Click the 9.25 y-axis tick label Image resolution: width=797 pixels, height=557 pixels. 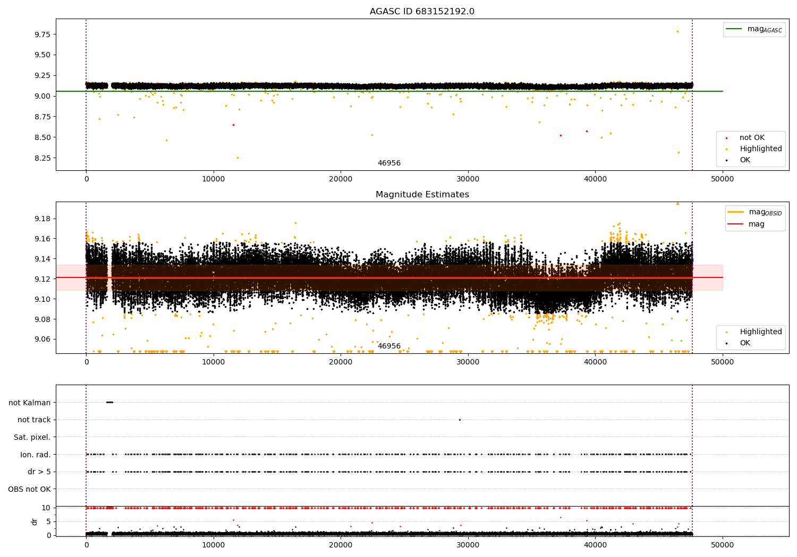coord(43,75)
